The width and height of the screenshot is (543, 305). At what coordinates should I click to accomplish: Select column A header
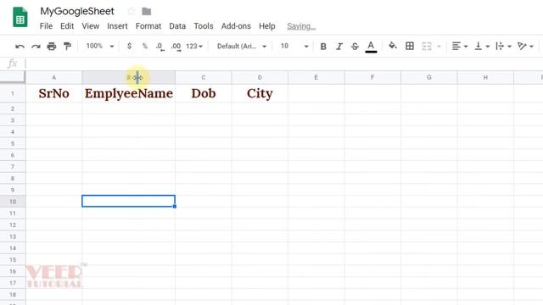tap(53, 77)
